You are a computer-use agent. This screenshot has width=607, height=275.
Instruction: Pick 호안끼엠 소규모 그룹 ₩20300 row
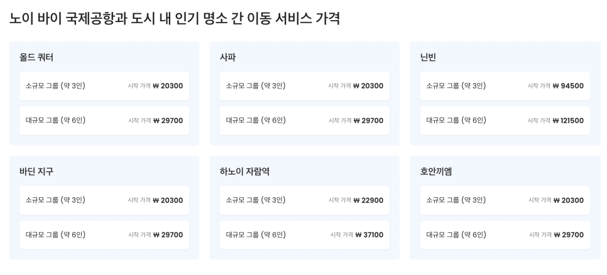coord(505,200)
